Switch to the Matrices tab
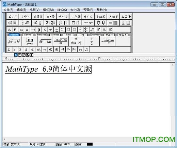177x148 pixels. pyautogui.click(x=55, y=35)
